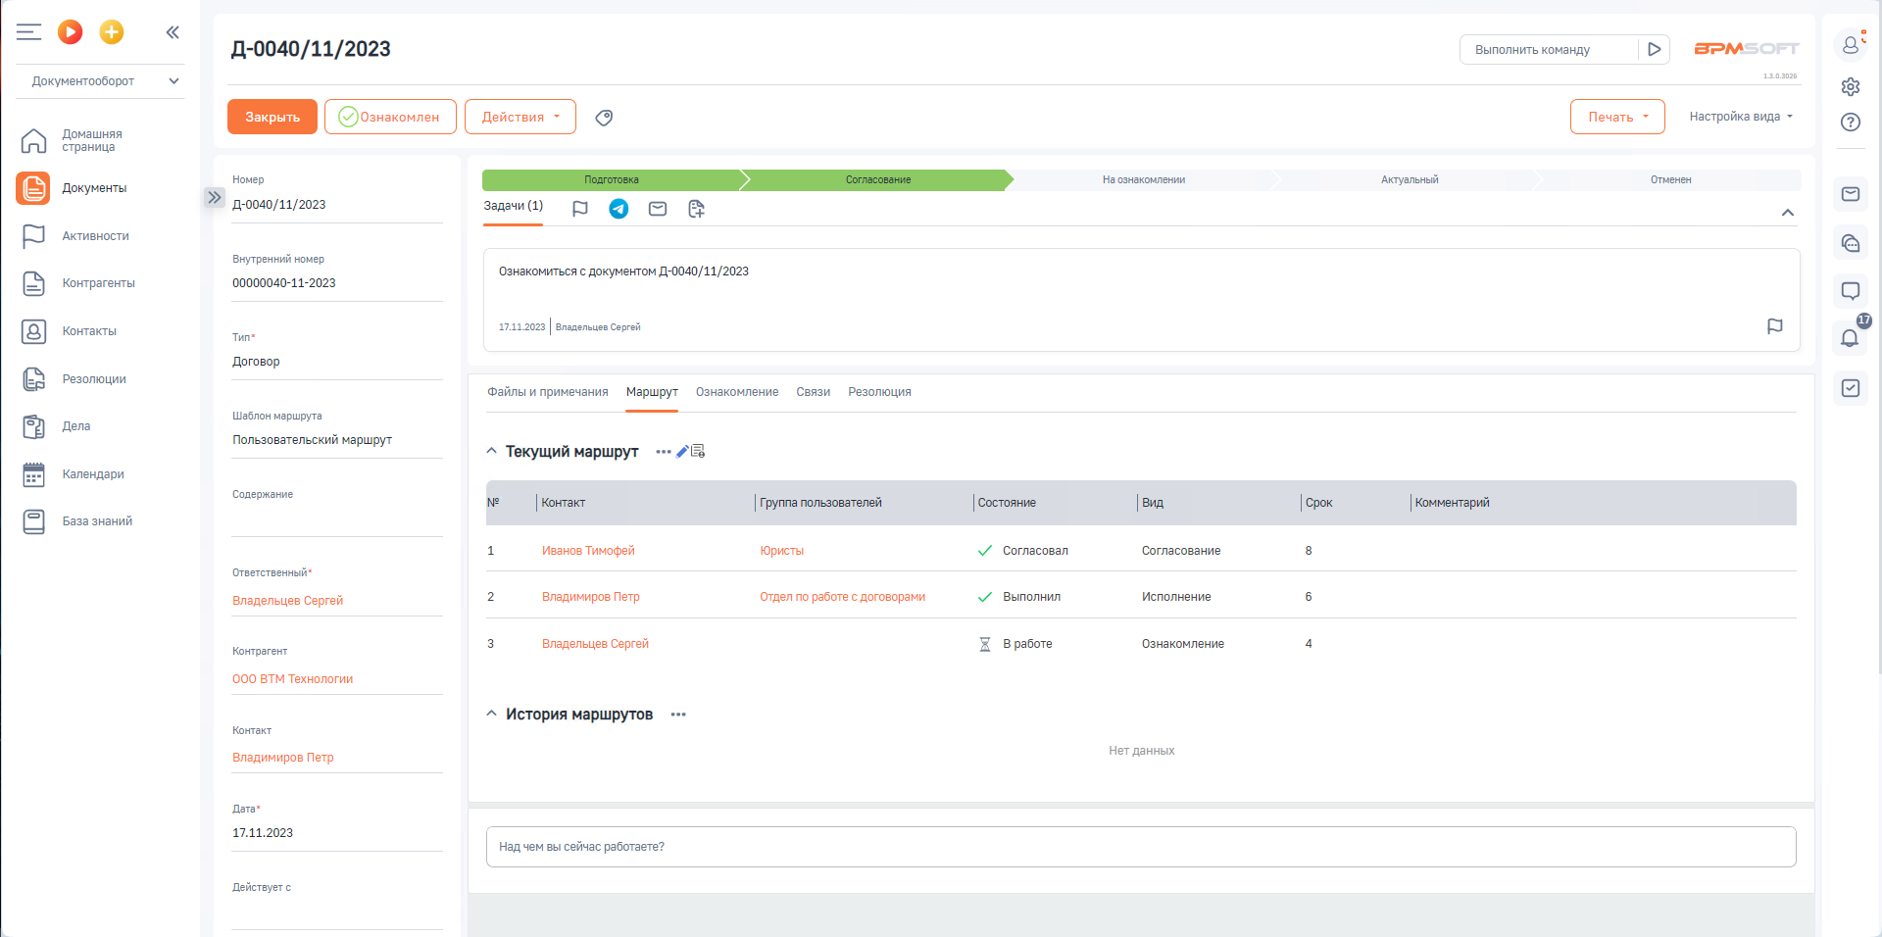Image resolution: width=1882 pixels, height=937 pixels.
Task: Click the flag icon next to Задачи
Action: click(x=580, y=209)
